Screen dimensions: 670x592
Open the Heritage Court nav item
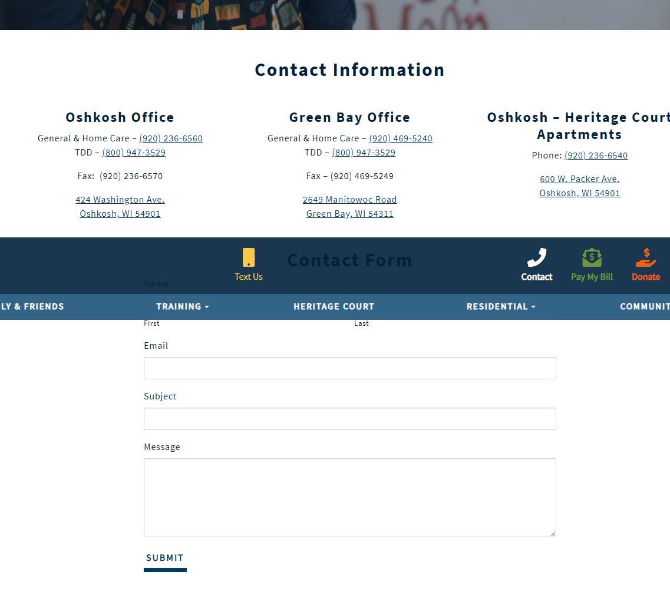point(334,306)
